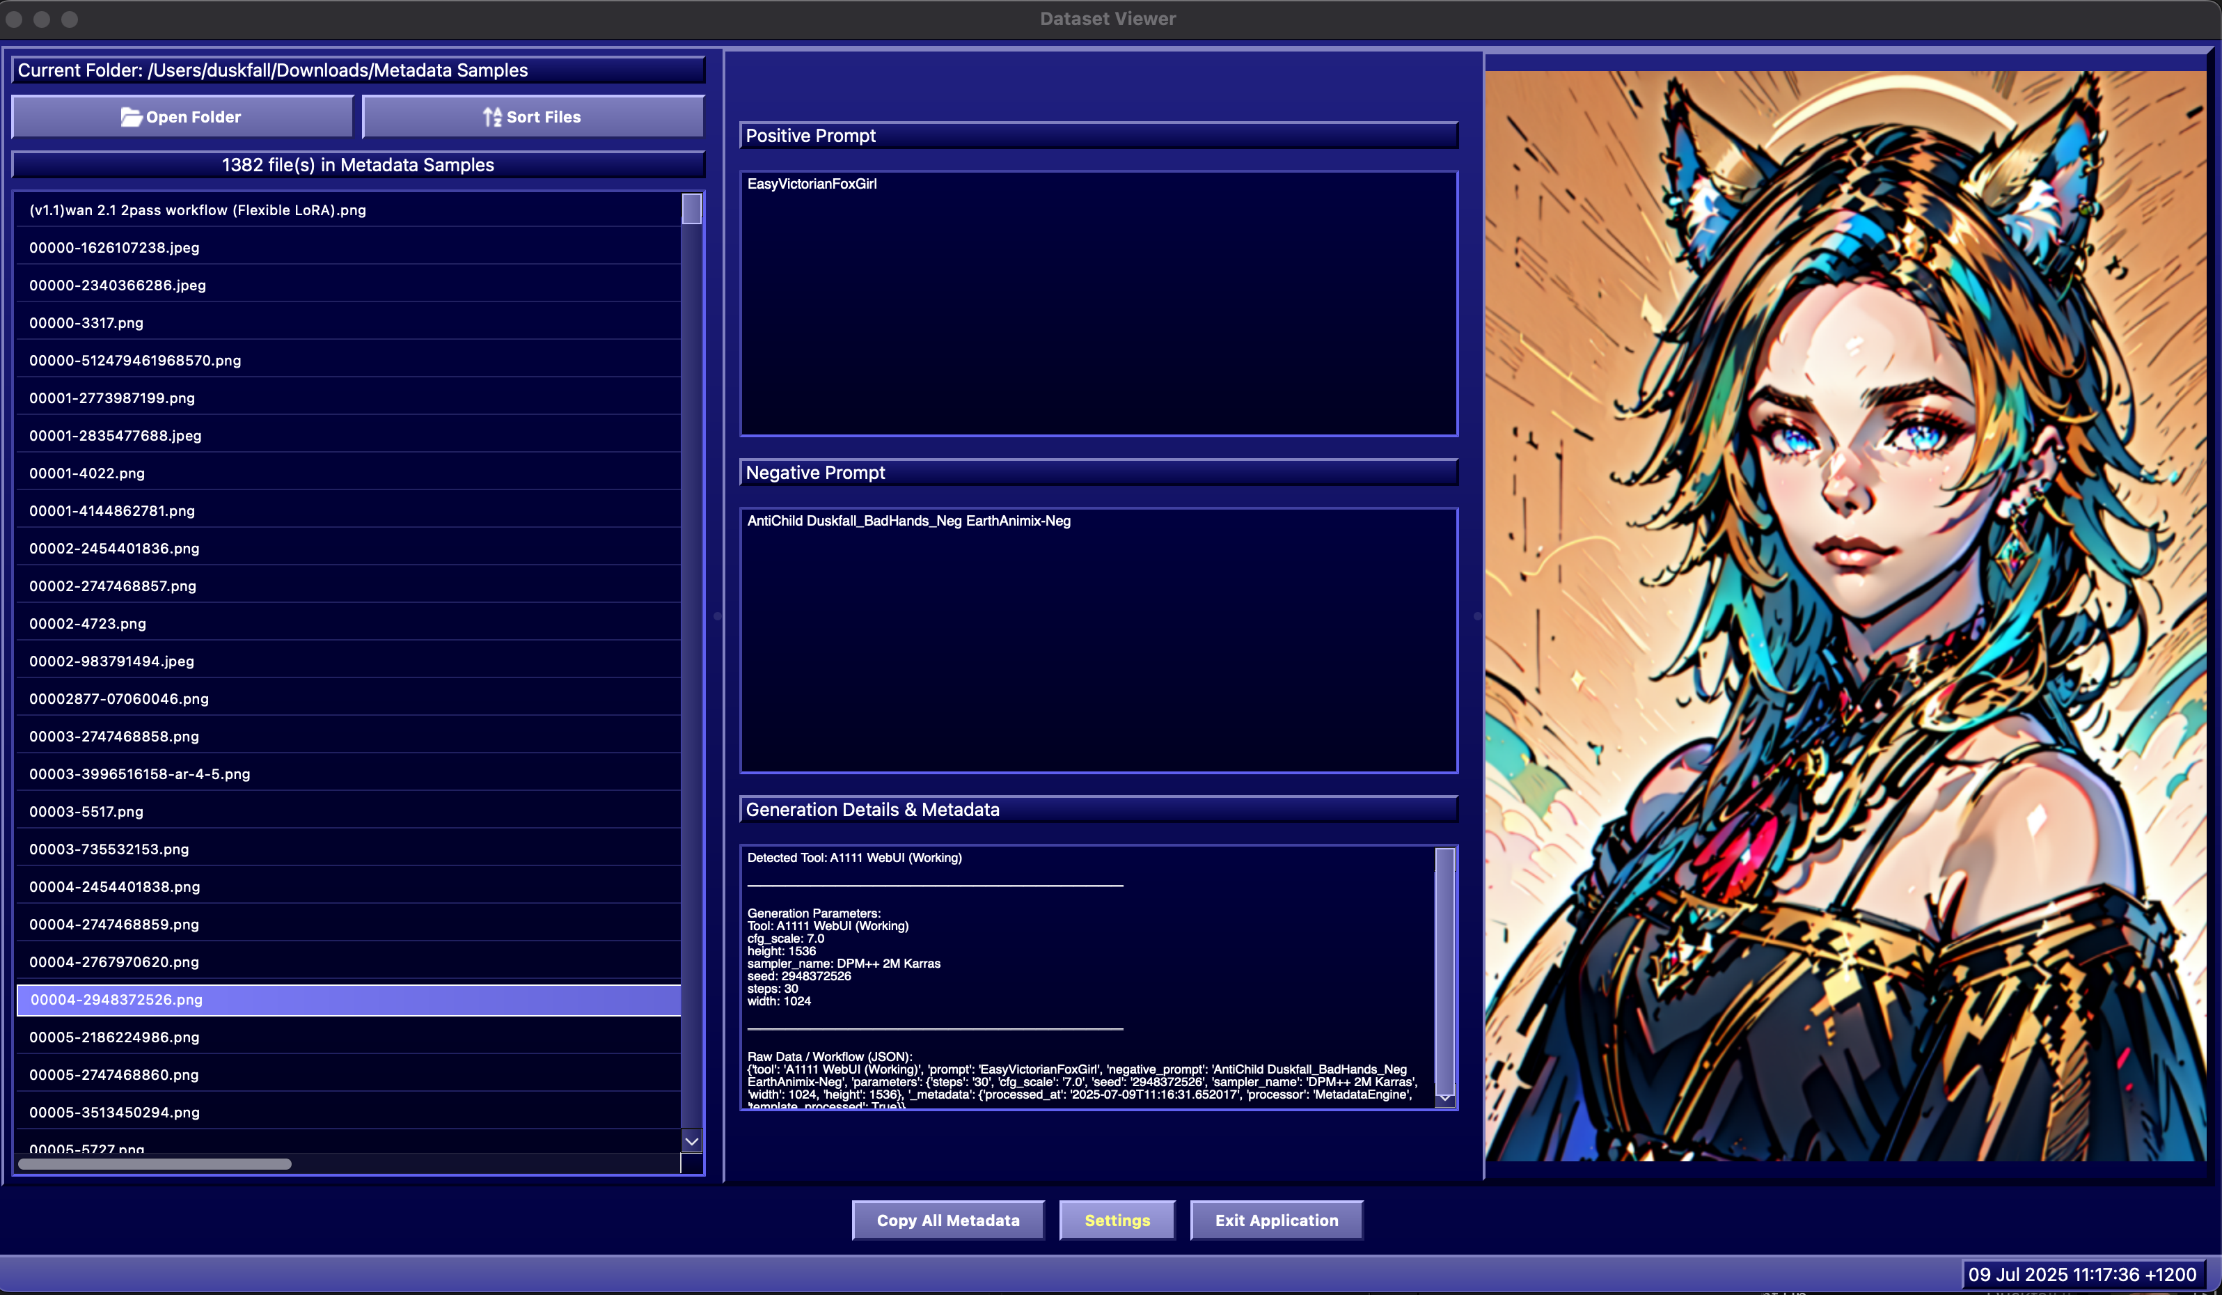
Task: Click the red window close dot
Action: click(14, 19)
